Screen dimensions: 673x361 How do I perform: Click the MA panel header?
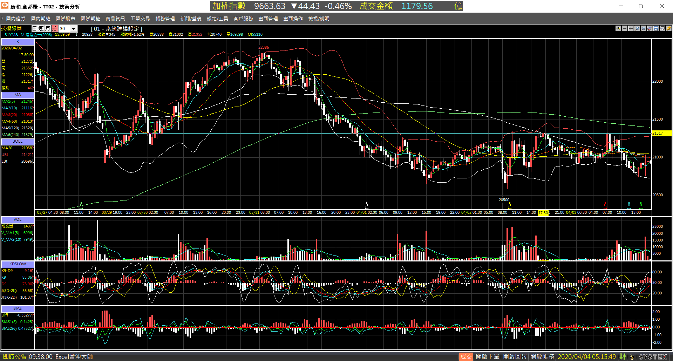[18, 95]
